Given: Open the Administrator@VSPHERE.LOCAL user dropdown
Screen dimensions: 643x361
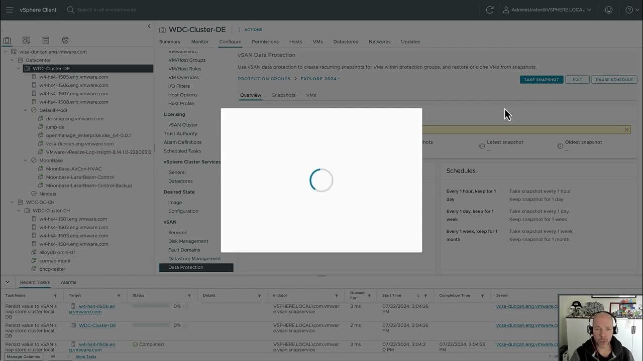Looking at the screenshot, I should 547,10.
